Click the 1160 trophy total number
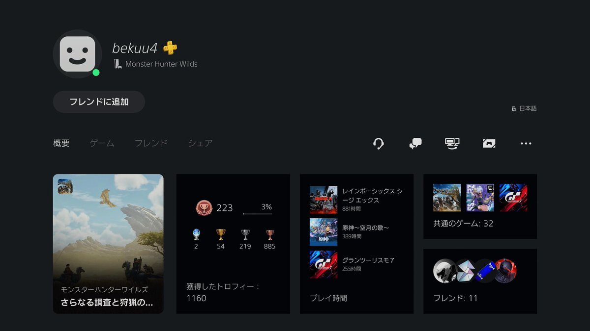The image size is (590, 331). pyautogui.click(x=197, y=298)
